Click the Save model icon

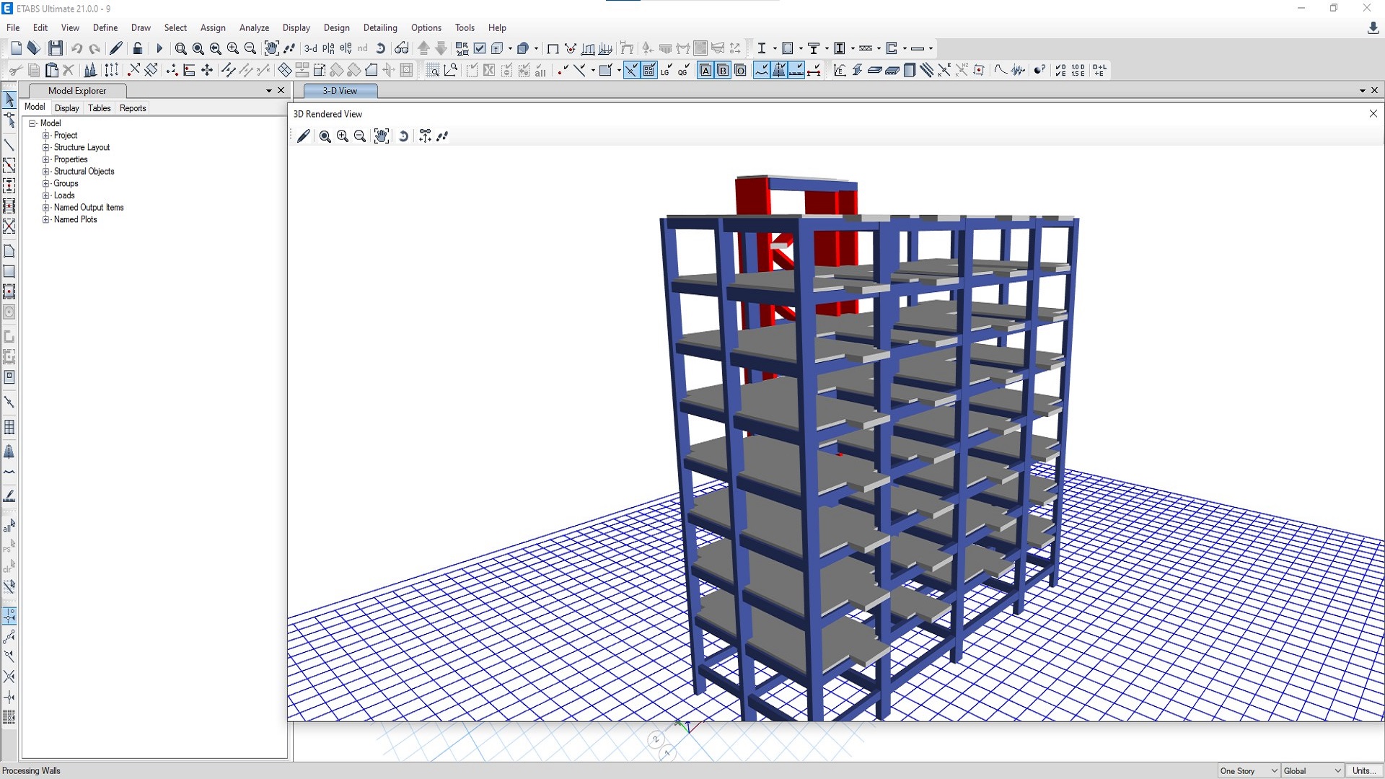pos(56,48)
